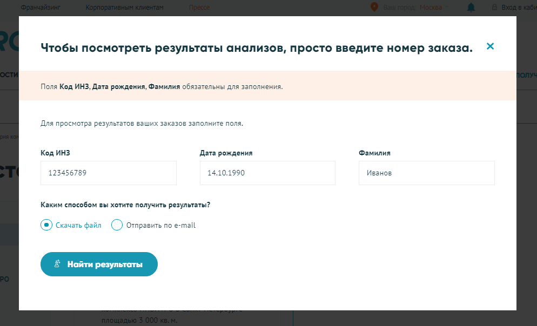Open the Москва city dropdown
Viewport: 537px width, 326px height.
pyautogui.click(x=434, y=7)
